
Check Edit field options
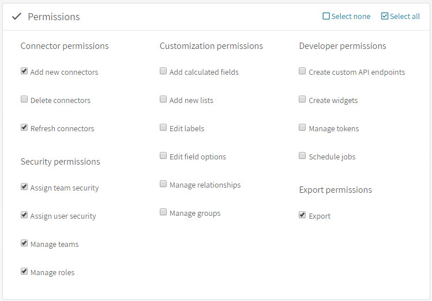[163, 155]
